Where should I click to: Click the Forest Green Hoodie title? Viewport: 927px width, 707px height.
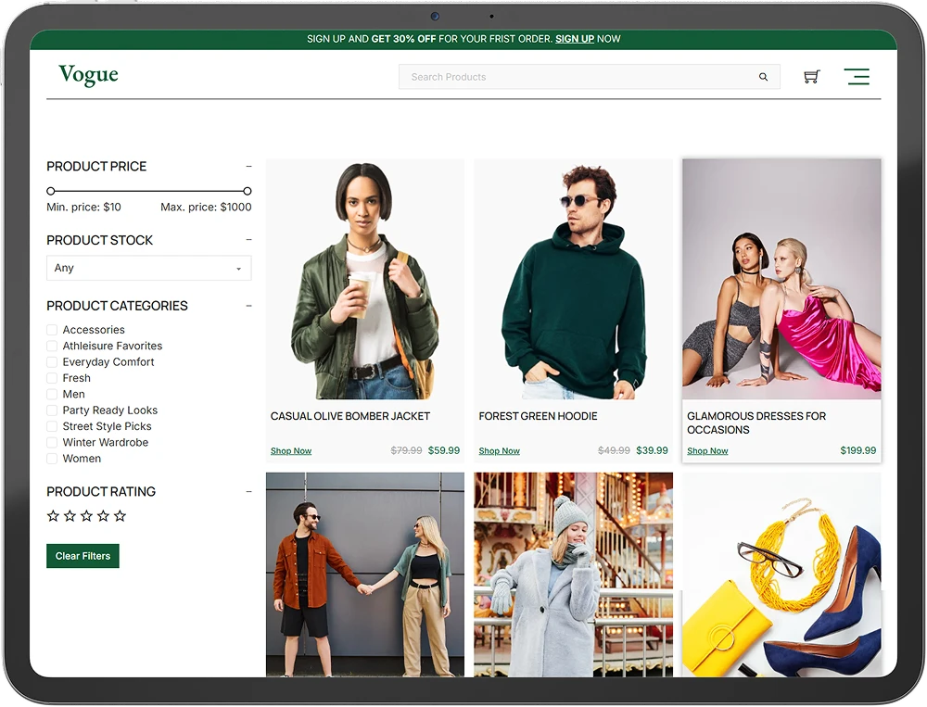click(538, 416)
